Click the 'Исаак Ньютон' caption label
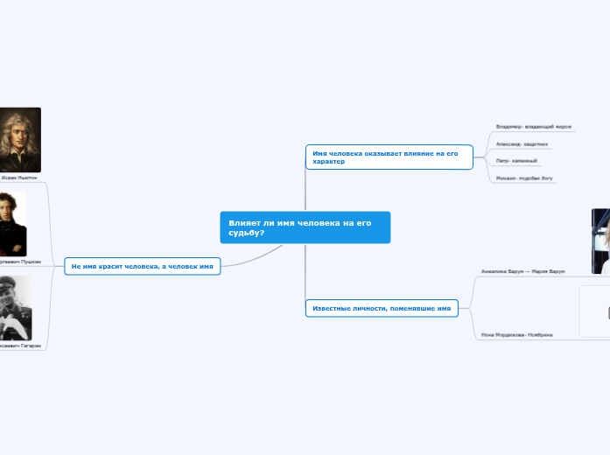The width and height of the screenshot is (610, 455). click(25, 178)
